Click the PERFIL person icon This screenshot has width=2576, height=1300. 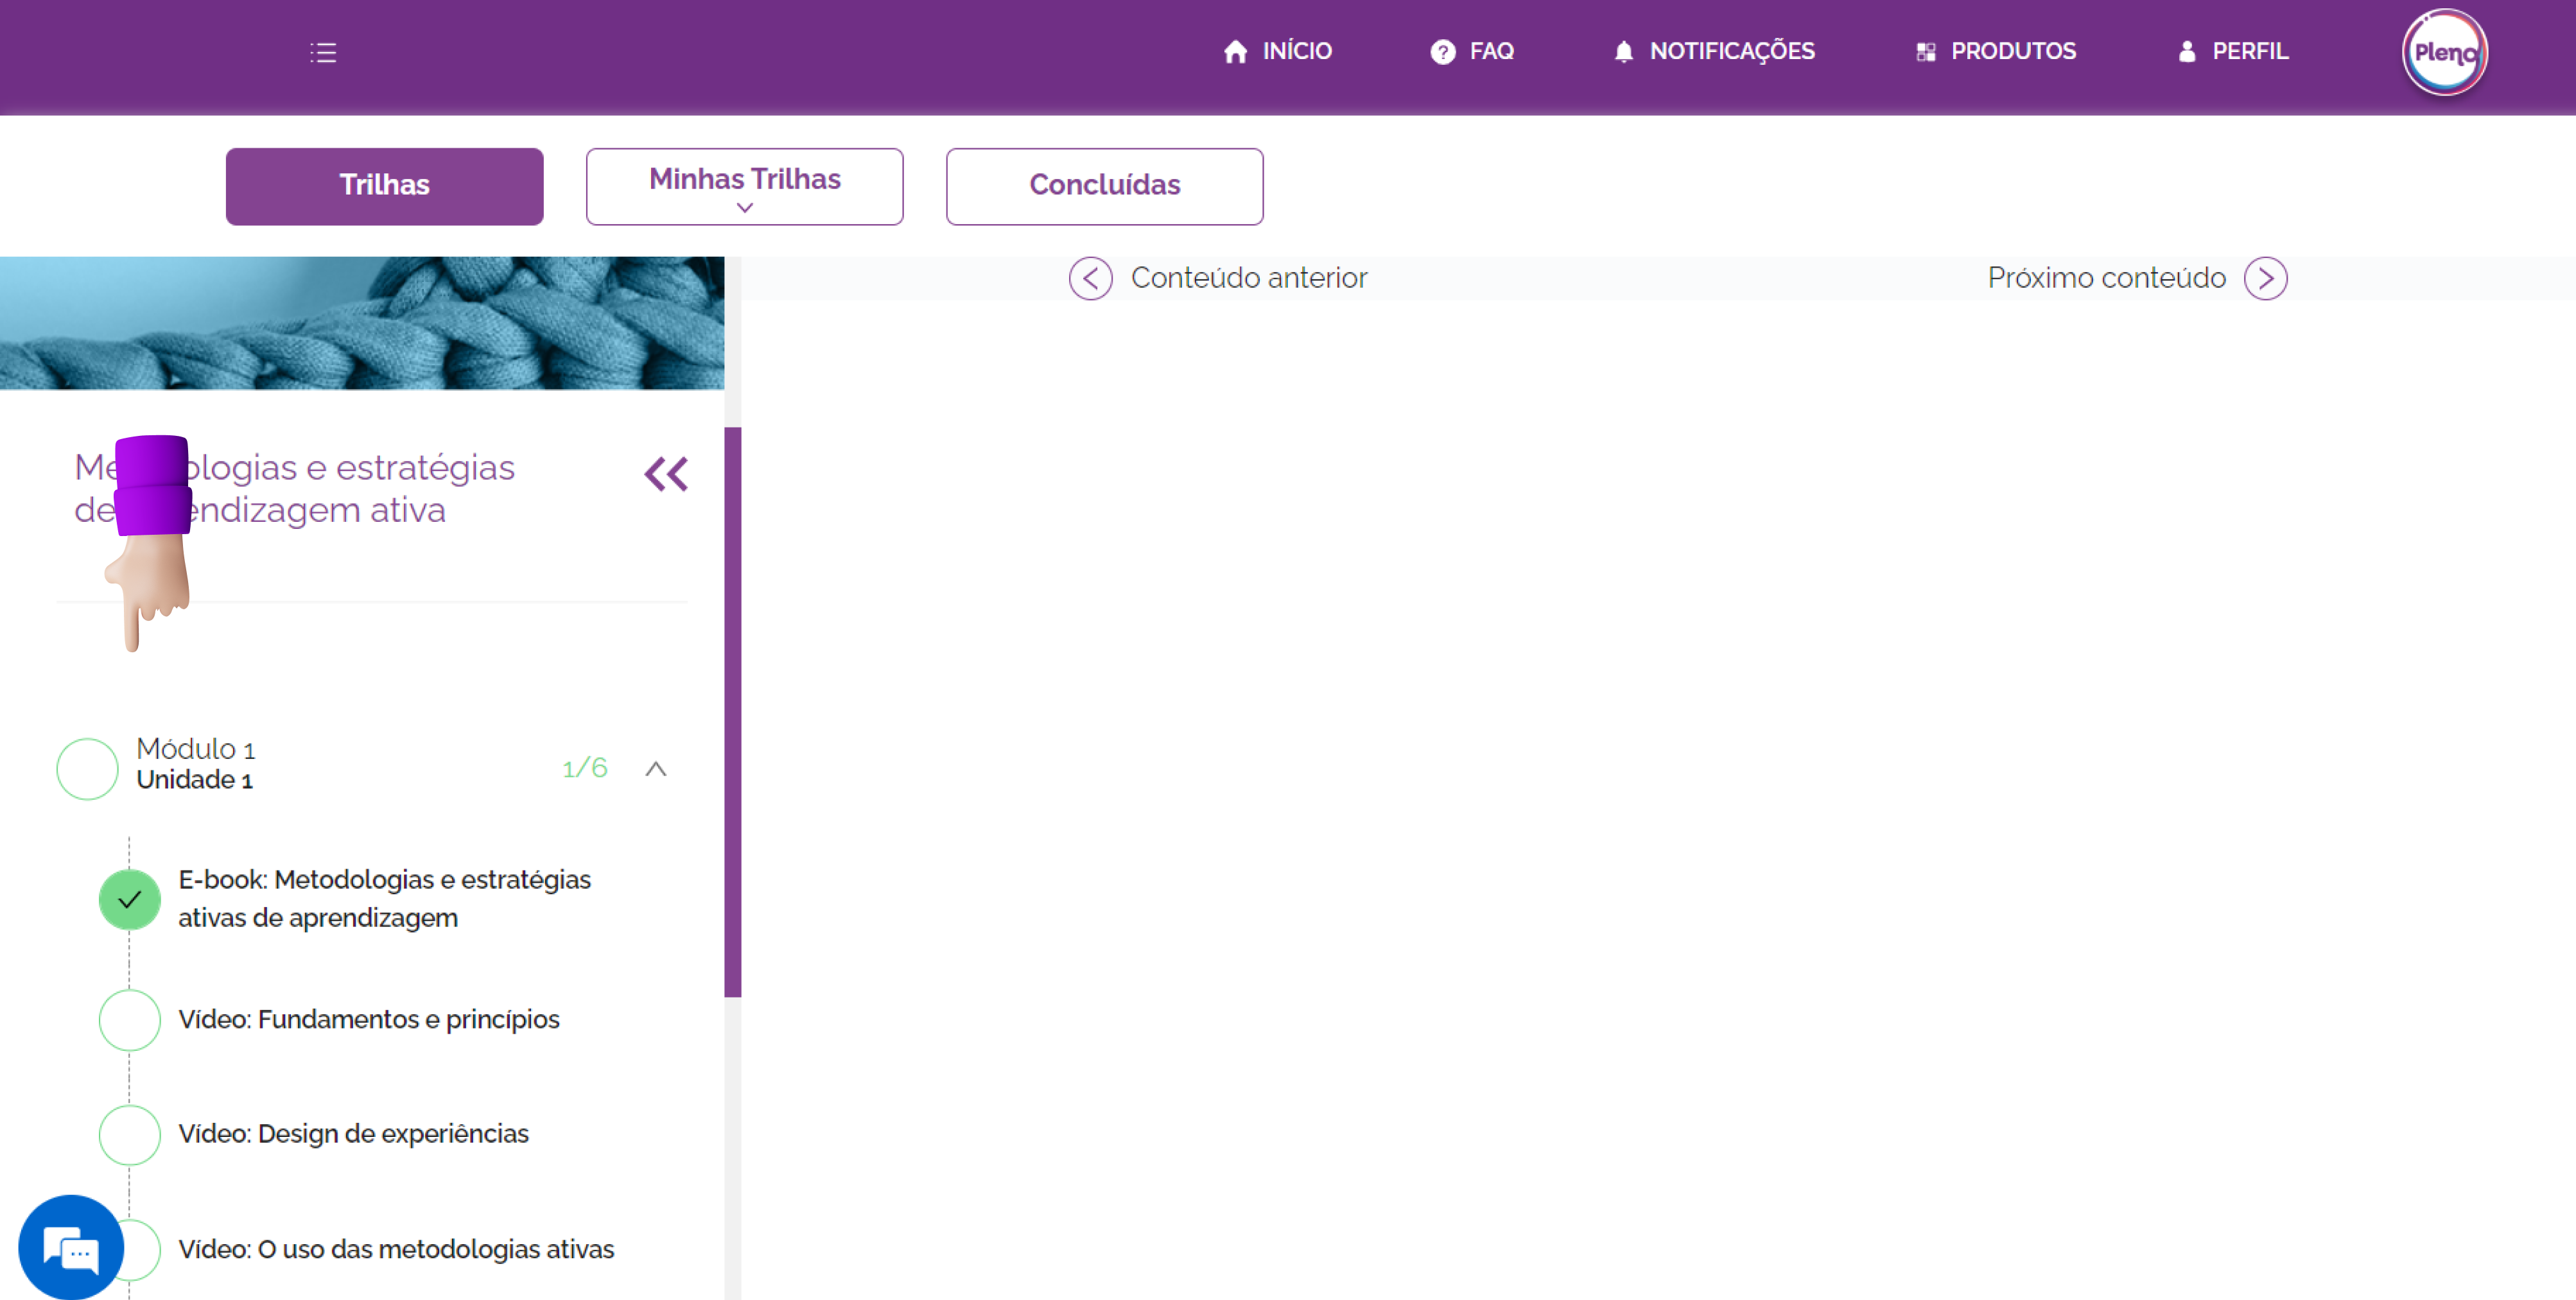pyautogui.click(x=2186, y=52)
